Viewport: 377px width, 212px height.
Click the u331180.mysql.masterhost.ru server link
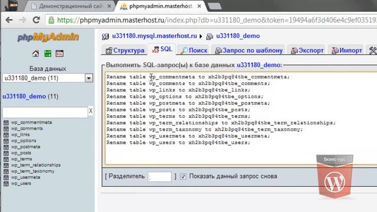154,36
